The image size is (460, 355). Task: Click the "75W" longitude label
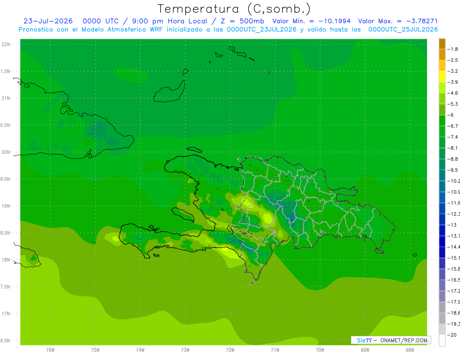click(x=95, y=350)
